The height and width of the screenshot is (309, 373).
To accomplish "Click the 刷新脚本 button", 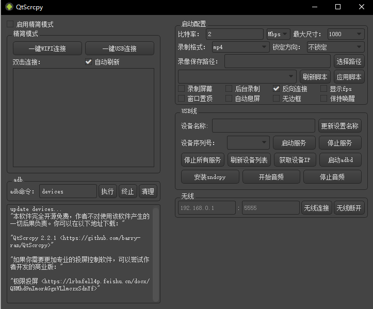I will [315, 76].
